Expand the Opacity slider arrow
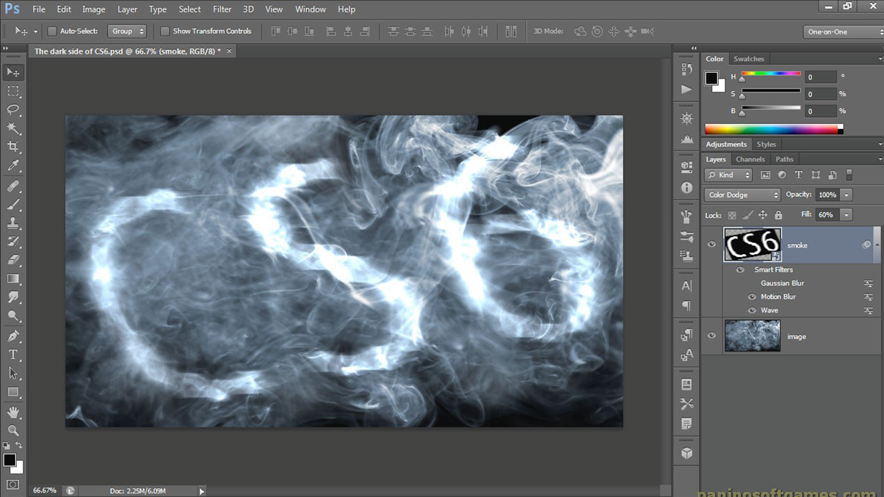This screenshot has height=497, width=884. tap(846, 195)
